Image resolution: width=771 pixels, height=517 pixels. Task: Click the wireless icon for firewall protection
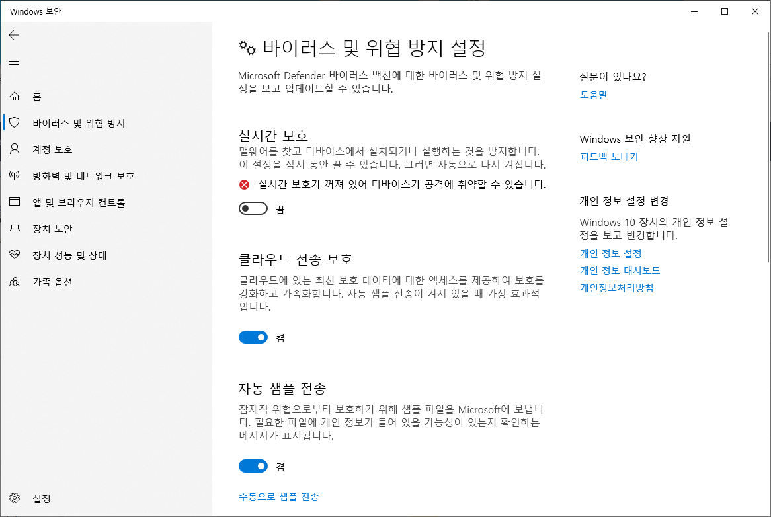15,175
